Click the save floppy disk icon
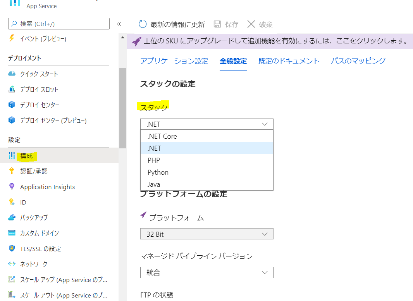 (217, 24)
